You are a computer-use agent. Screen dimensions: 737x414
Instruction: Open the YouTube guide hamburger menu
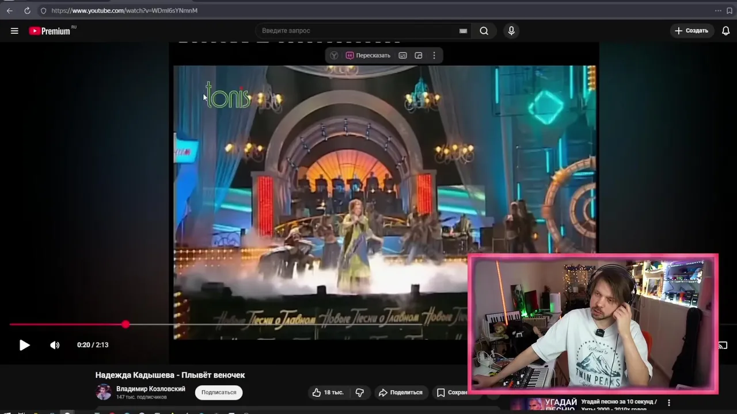[14, 31]
